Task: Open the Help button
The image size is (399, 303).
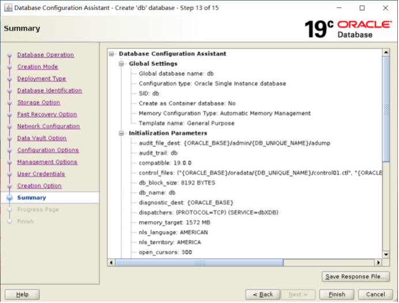Action: pos(22,294)
